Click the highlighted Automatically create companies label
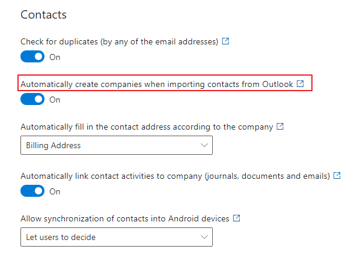 click(157, 85)
